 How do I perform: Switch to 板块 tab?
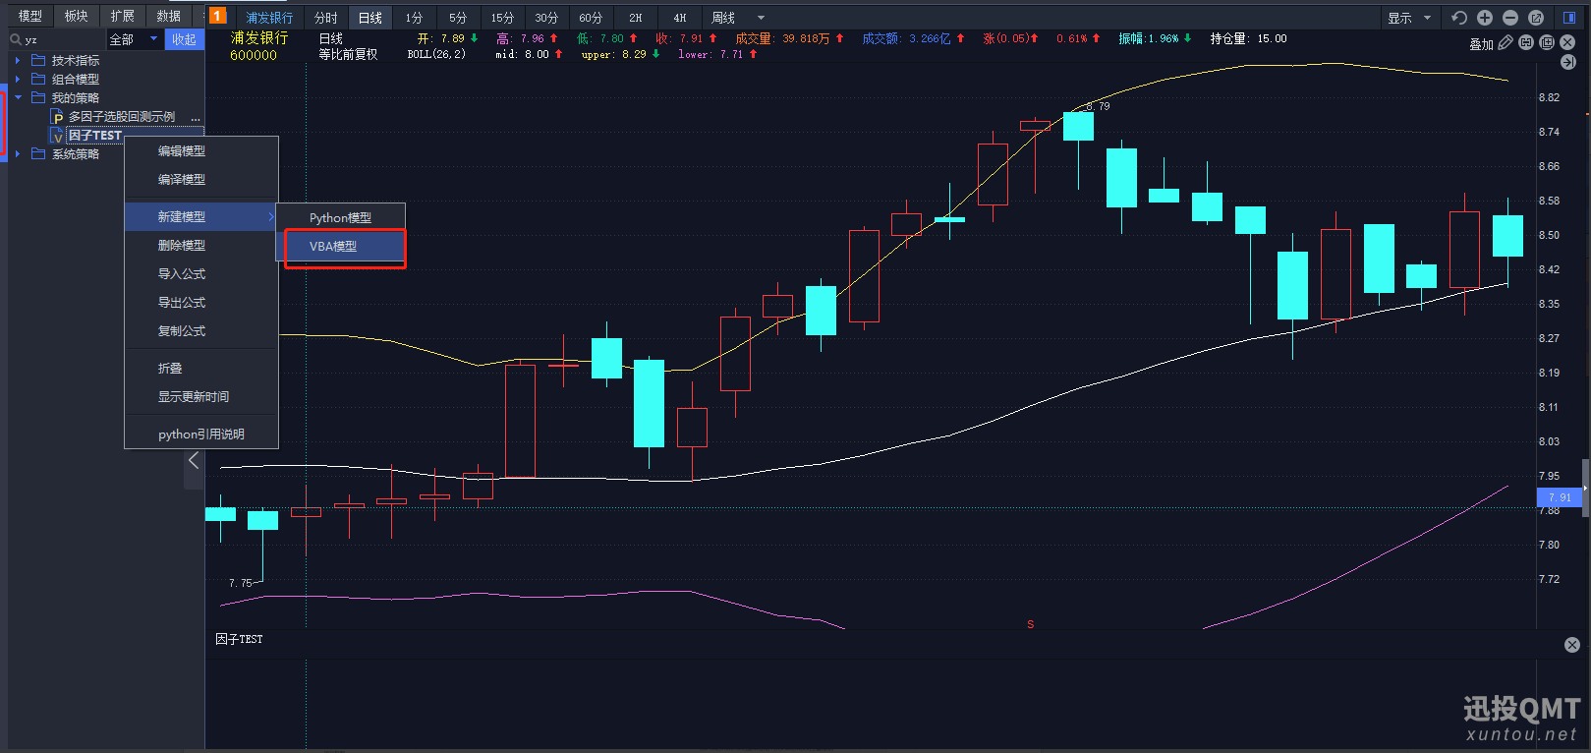[76, 16]
